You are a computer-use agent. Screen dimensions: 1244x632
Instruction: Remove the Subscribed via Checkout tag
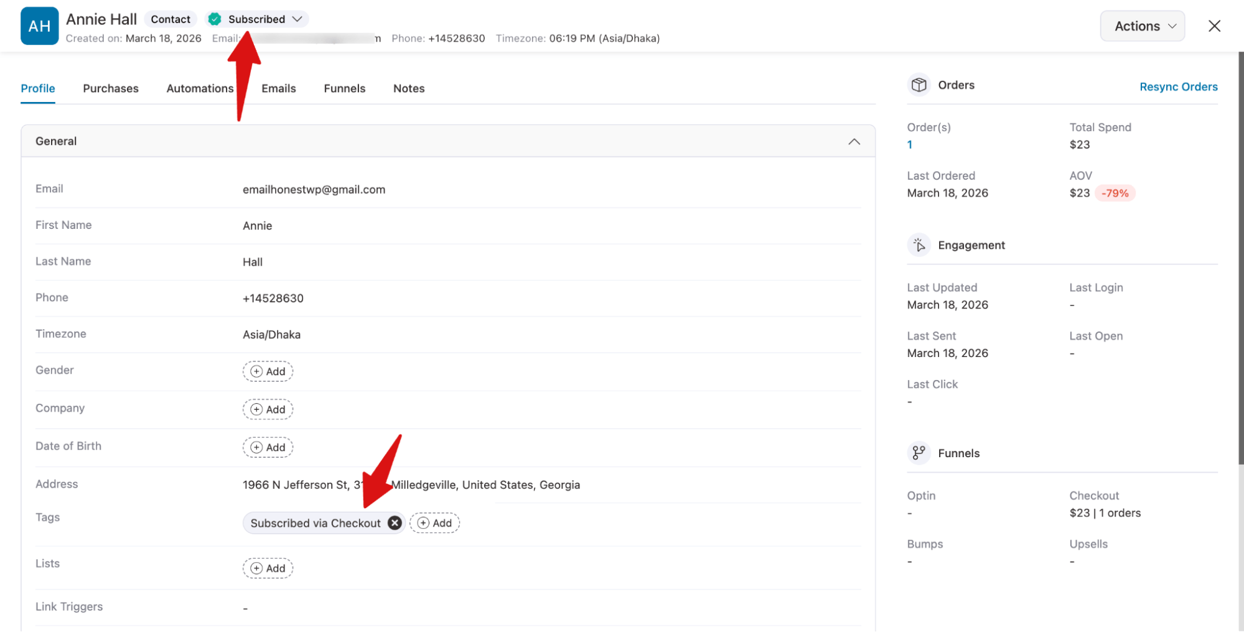tap(394, 523)
